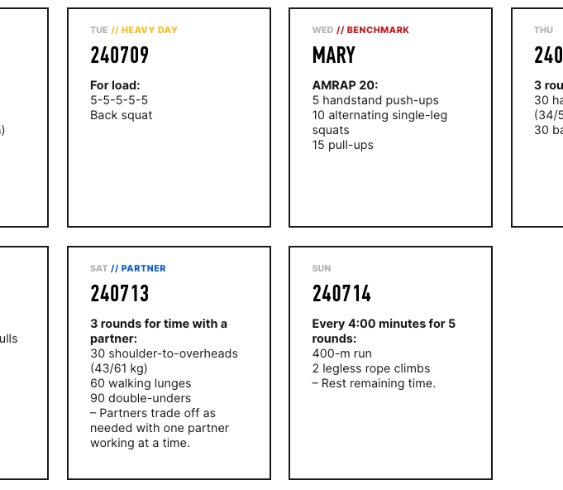The width and height of the screenshot is (563, 490).
Task: Click the '2 legless rope climbs' line
Action: point(371,368)
